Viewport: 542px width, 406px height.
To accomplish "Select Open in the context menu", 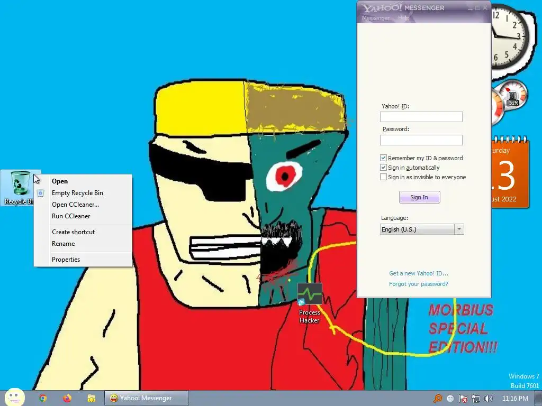I will (x=83, y=181).
